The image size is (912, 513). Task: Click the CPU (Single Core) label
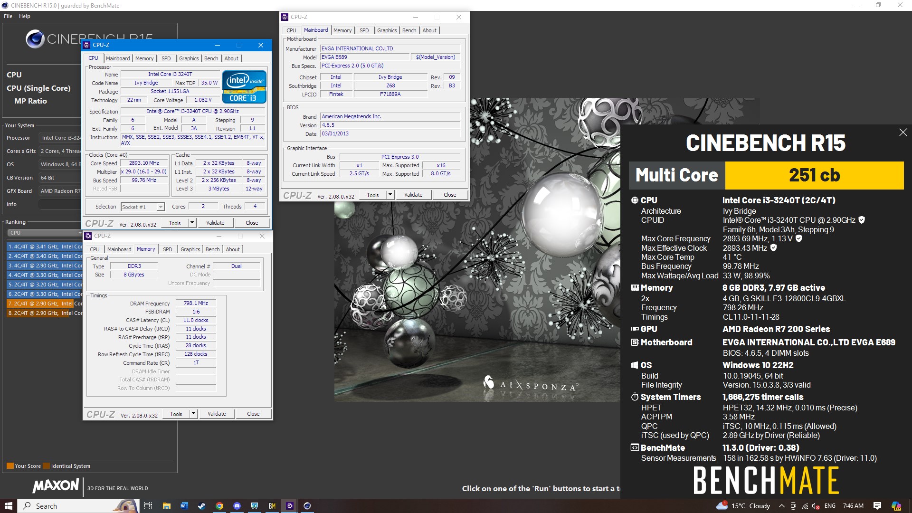coord(38,88)
